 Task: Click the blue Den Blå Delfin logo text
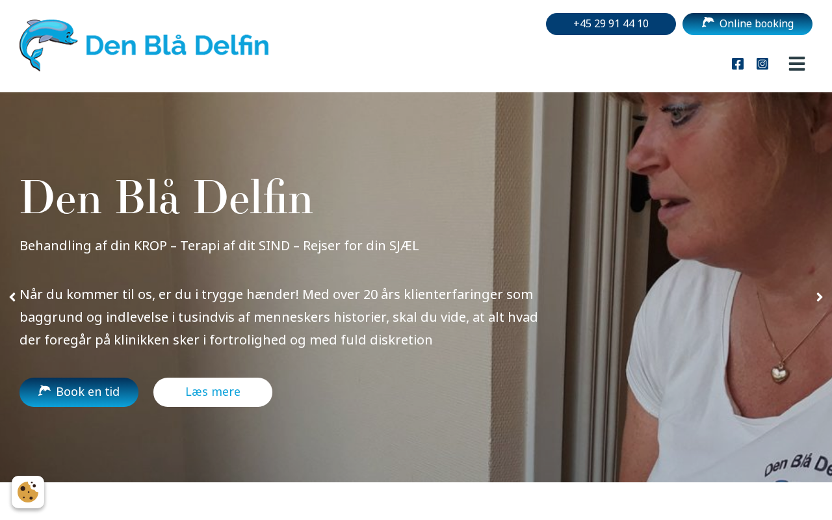click(x=177, y=45)
